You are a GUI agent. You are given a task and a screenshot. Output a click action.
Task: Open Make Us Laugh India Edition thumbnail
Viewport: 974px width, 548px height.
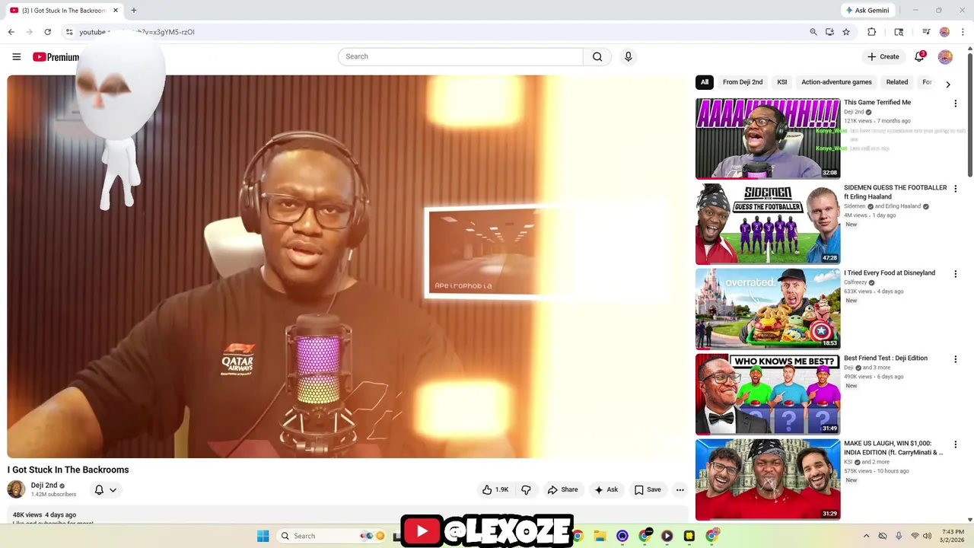coord(768,479)
